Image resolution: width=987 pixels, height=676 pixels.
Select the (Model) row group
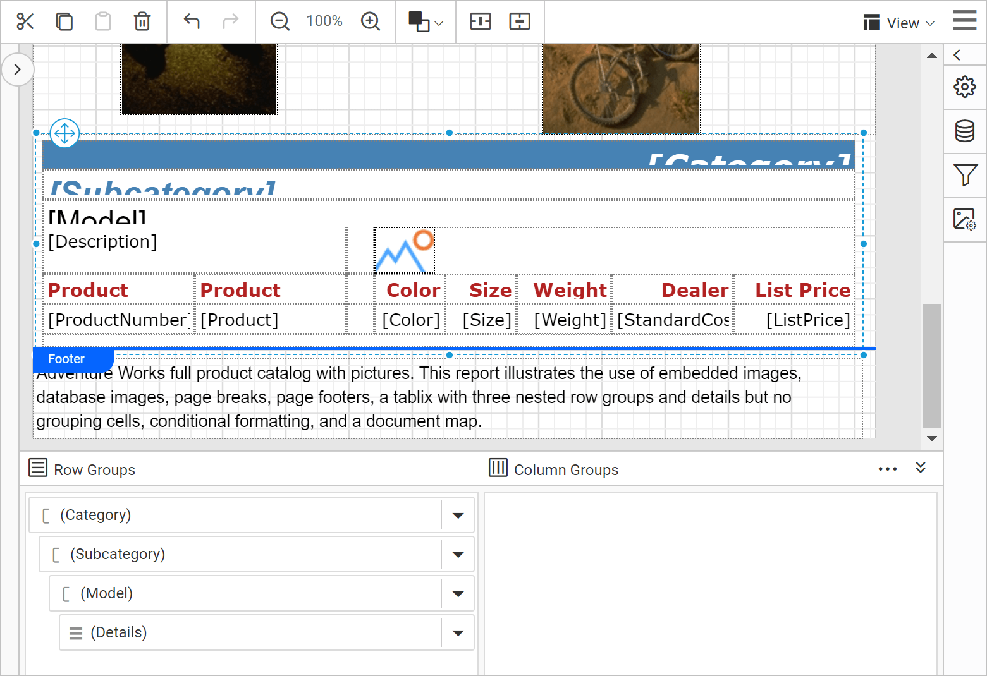tap(245, 594)
